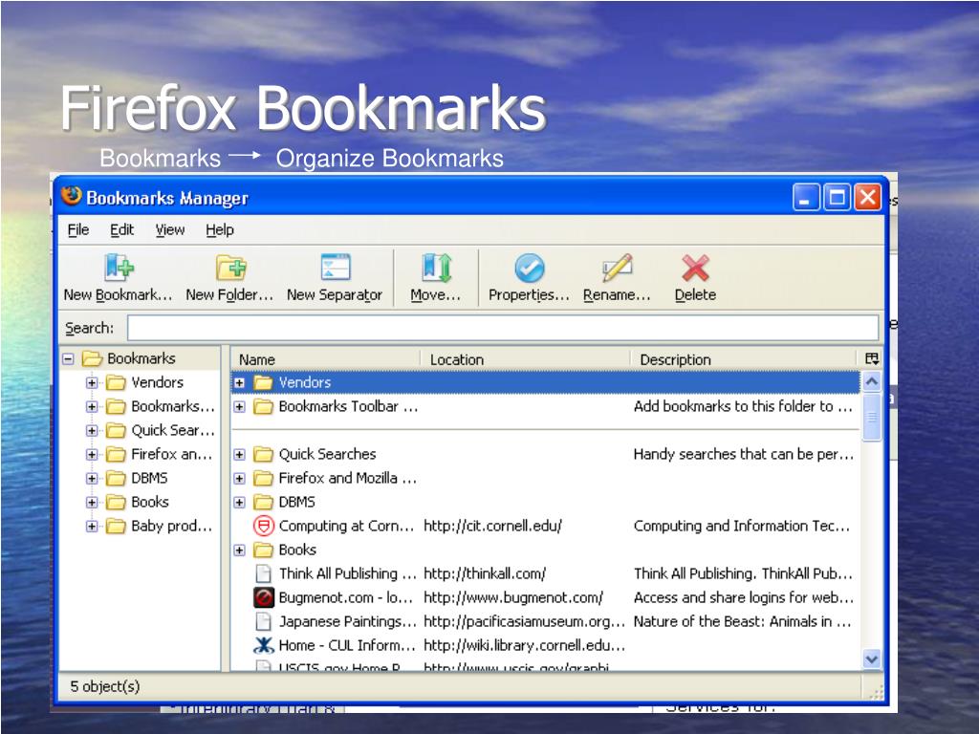Expand the DBMS row in the list
The image size is (979, 734).
[x=239, y=502]
